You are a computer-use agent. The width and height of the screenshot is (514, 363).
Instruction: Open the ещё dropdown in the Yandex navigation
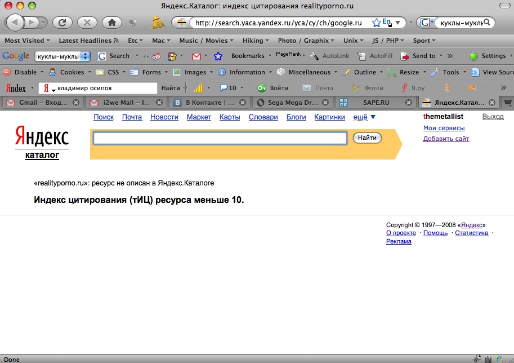364,117
